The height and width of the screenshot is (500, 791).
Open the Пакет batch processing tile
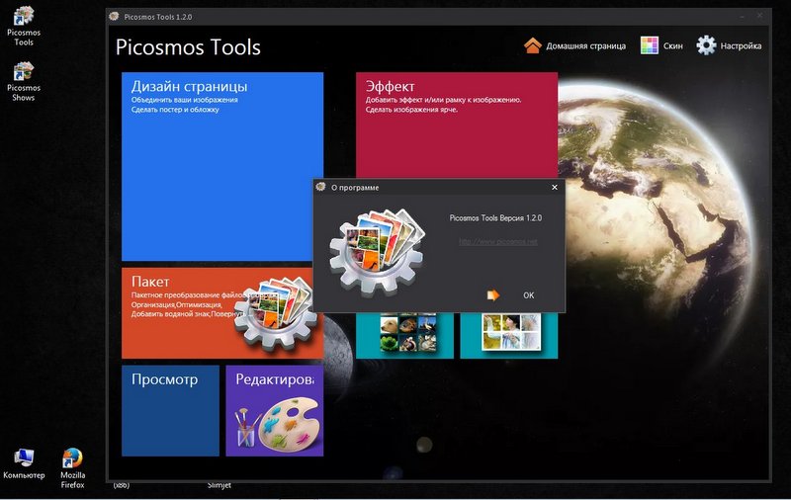(222, 313)
